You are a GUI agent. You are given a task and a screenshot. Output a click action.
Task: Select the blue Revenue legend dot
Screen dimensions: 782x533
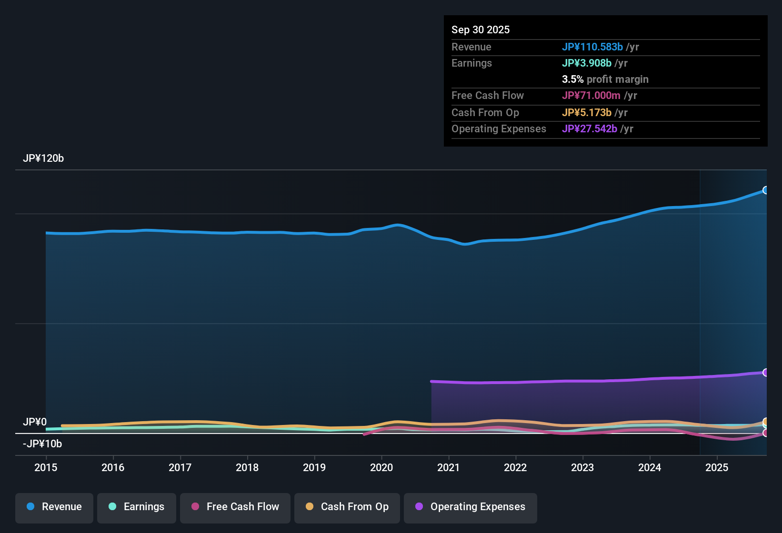[30, 507]
